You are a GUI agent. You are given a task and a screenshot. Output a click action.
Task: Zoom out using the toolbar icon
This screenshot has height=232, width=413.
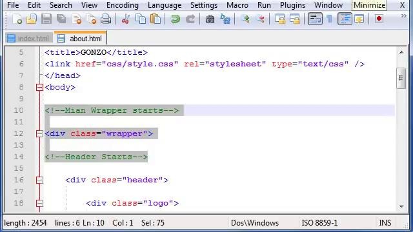point(261,19)
